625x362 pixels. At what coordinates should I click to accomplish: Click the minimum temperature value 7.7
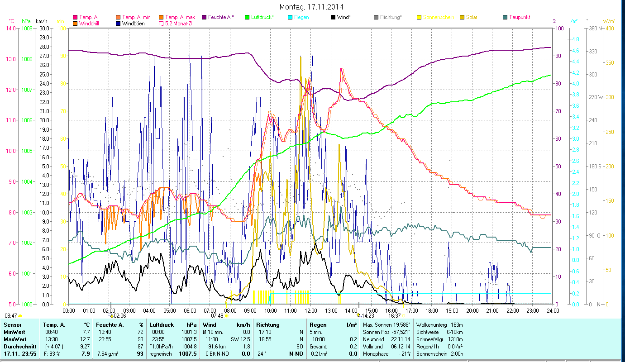point(86,332)
